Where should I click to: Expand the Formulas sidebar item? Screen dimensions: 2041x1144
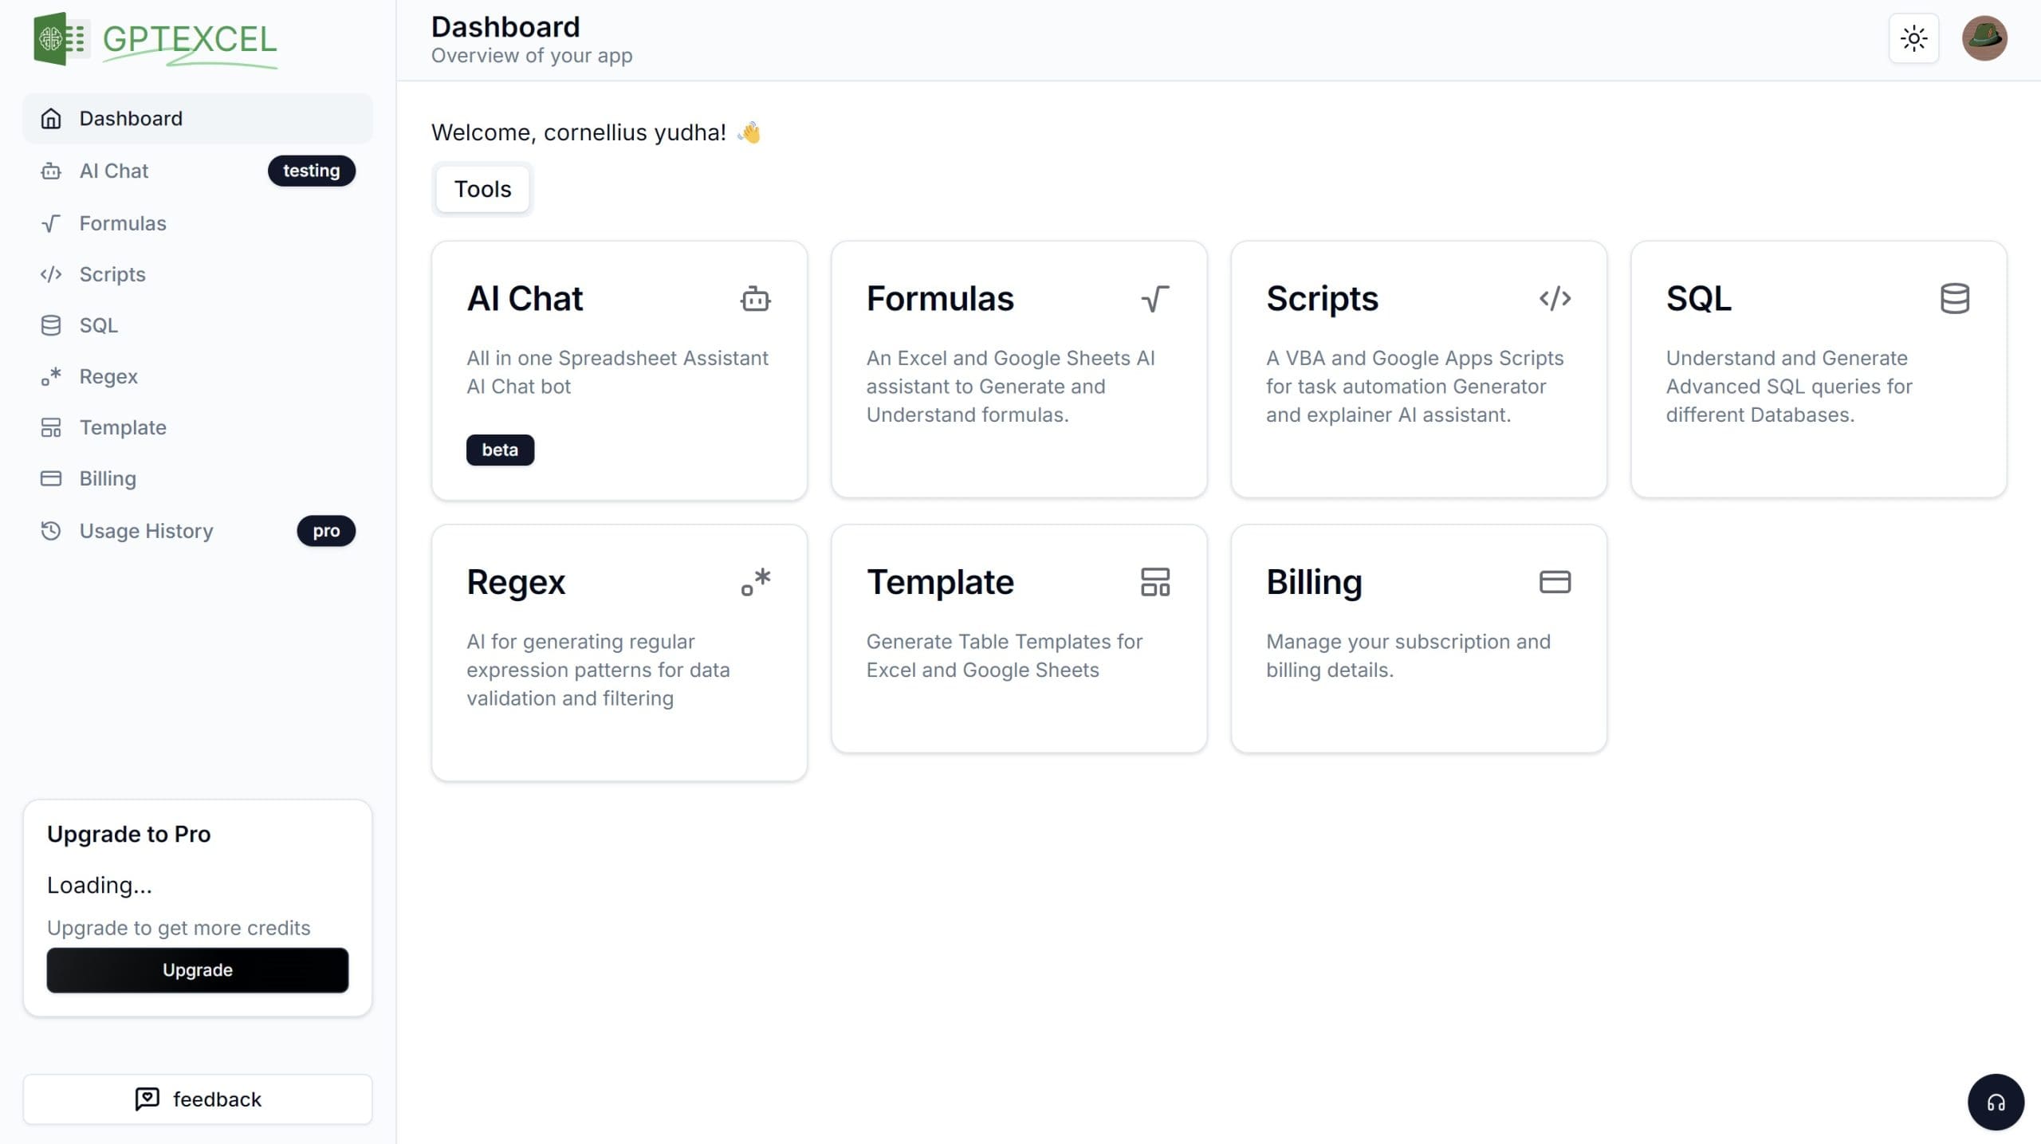pyautogui.click(x=122, y=222)
